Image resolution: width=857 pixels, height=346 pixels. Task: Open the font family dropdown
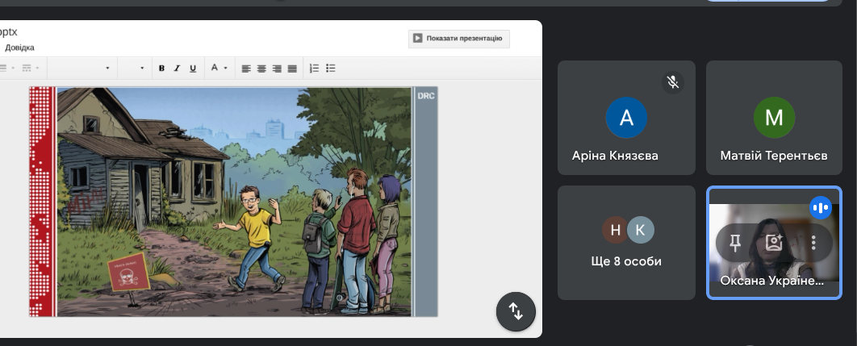click(x=82, y=69)
